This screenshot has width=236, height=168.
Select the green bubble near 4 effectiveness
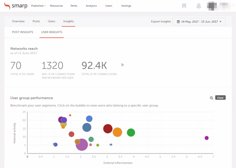click(131, 132)
